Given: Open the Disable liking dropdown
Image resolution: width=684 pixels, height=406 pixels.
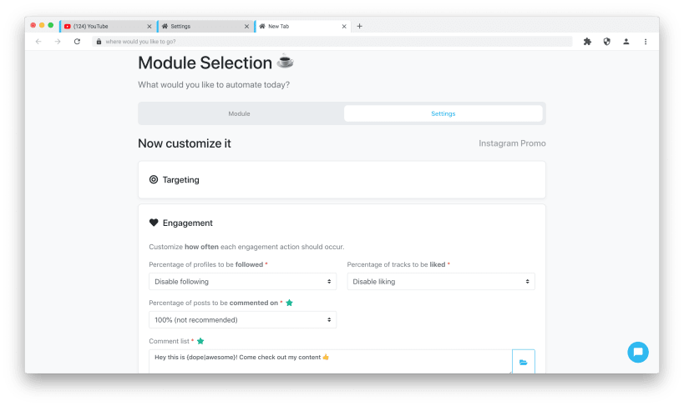Looking at the screenshot, I should [x=441, y=282].
